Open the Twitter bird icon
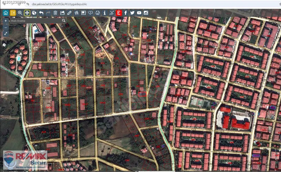The height and width of the screenshot is (172, 281). (132, 13)
